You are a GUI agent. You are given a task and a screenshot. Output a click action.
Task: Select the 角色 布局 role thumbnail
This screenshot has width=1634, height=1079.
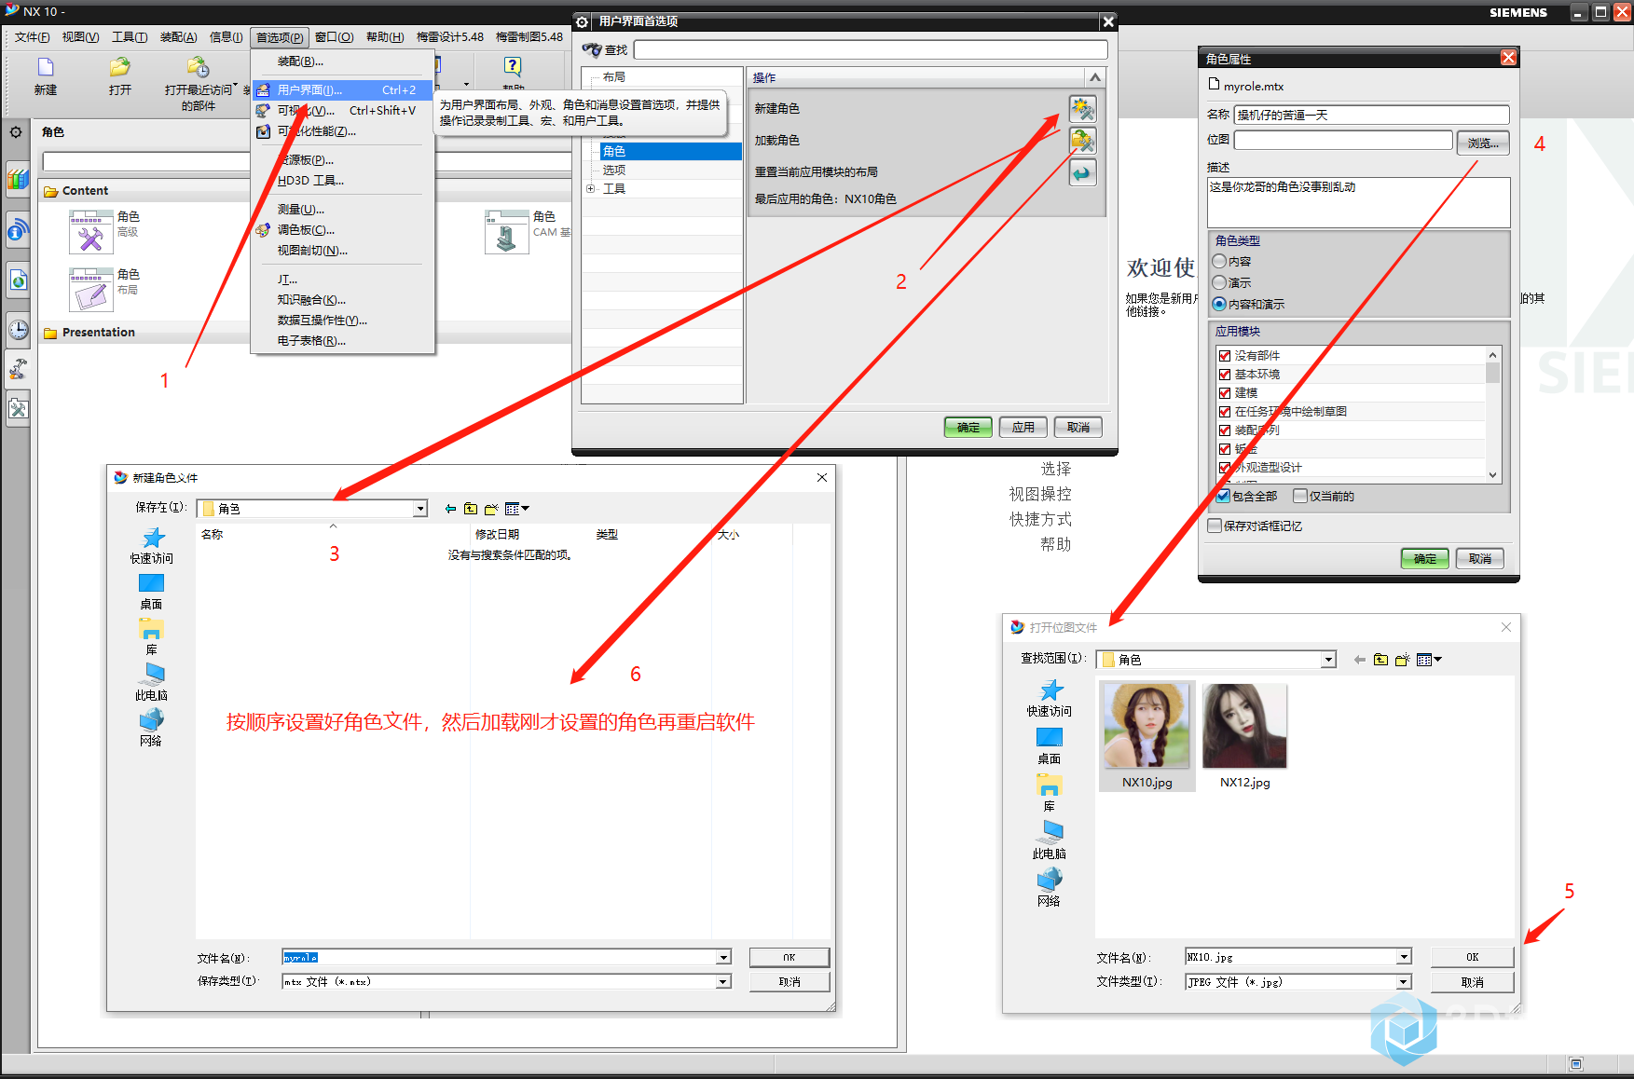(x=90, y=289)
